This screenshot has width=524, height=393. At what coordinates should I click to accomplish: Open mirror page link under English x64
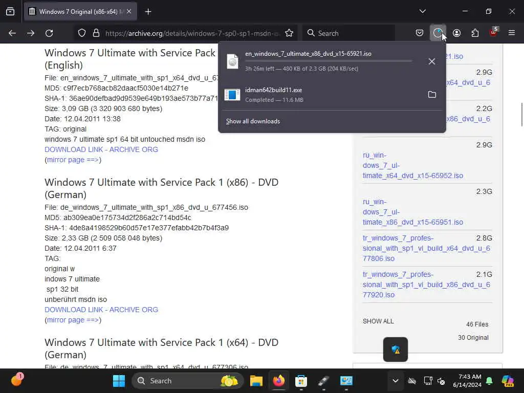[x=73, y=160]
